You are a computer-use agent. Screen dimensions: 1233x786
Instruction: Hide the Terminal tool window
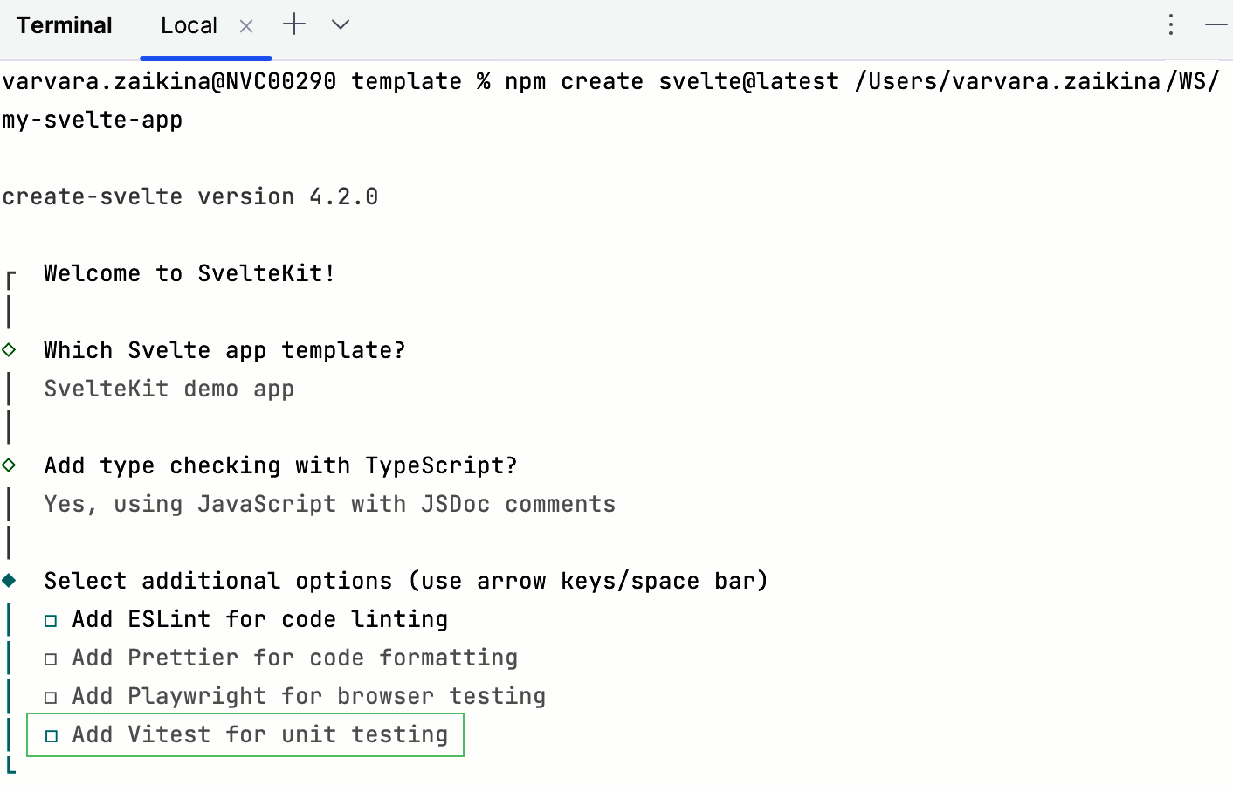tap(1216, 24)
